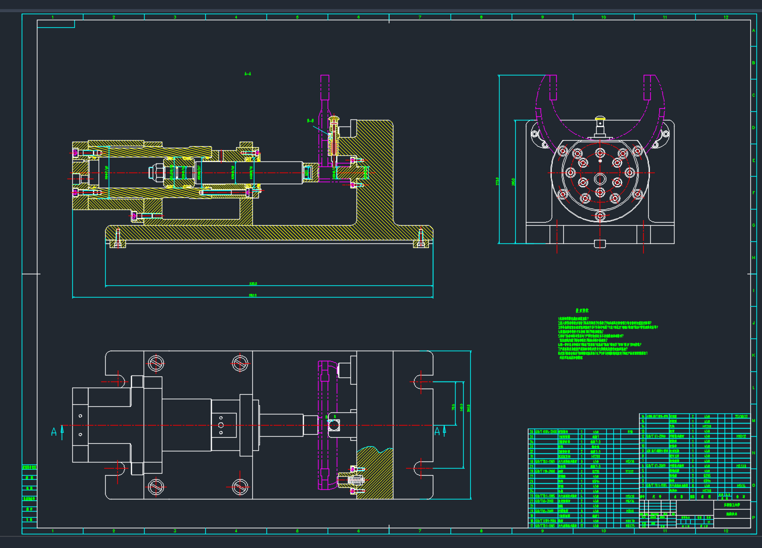Click M5X16 spec in parts list row 30
This screenshot has height=548, width=762.
(x=630, y=461)
